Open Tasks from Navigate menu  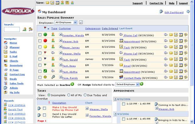(13, 52)
